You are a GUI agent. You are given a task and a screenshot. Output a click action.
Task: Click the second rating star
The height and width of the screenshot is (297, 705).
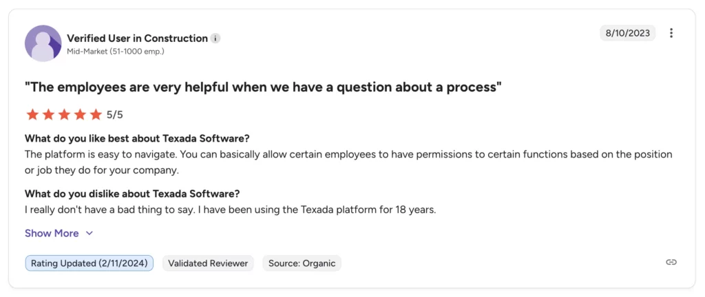48,114
